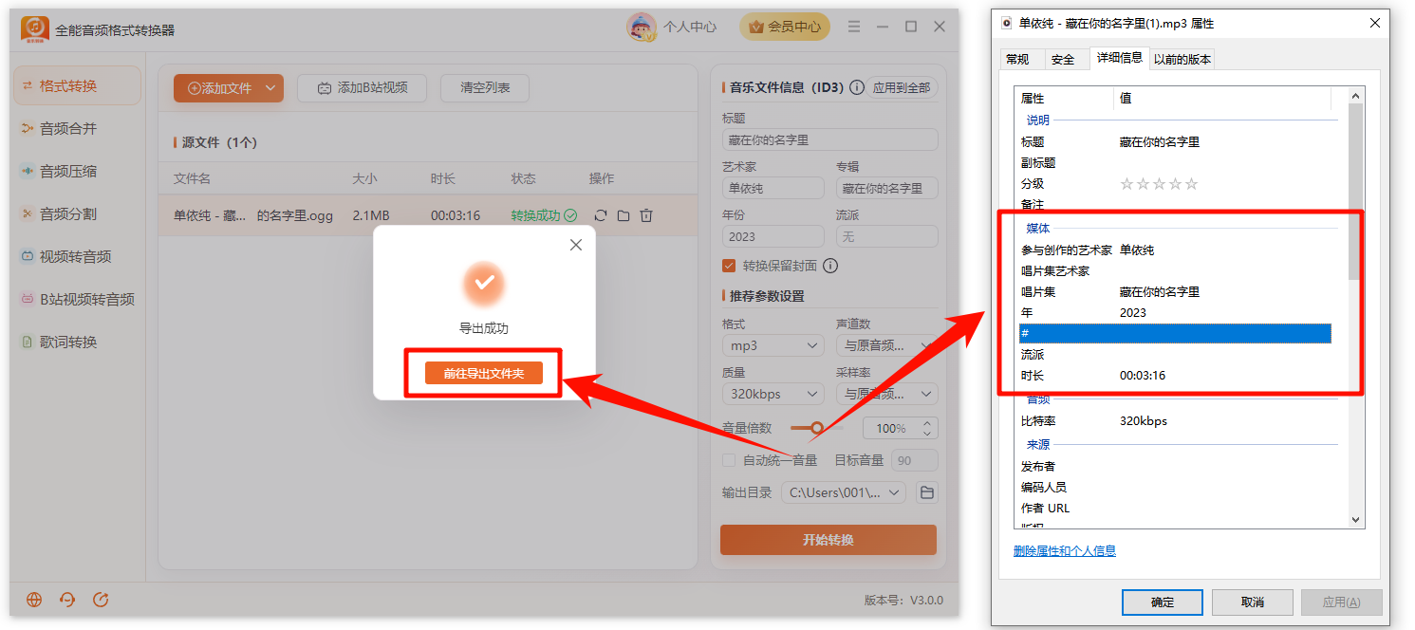This screenshot has width=1415, height=630.
Task: Enable 自动统一音量 checkbox
Action: pos(729,460)
